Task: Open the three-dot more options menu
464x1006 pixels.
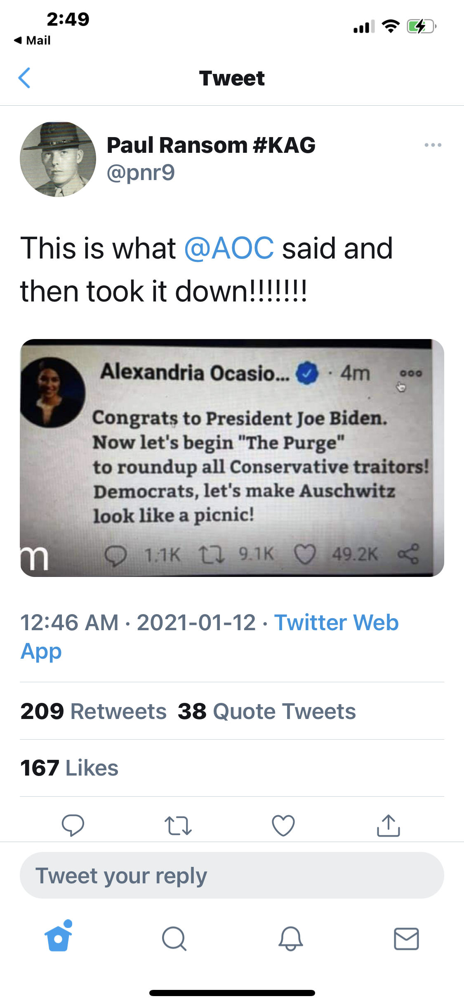Action: (433, 145)
